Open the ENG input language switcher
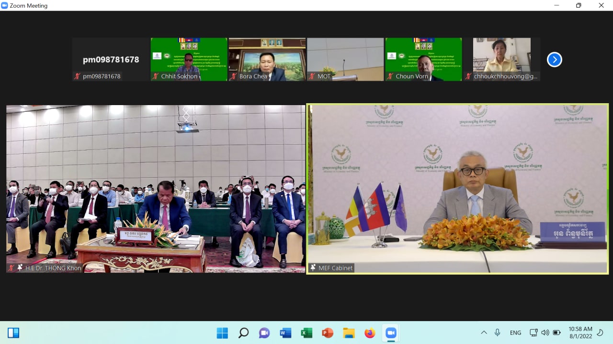Image resolution: width=613 pixels, height=344 pixels. (x=515, y=333)
